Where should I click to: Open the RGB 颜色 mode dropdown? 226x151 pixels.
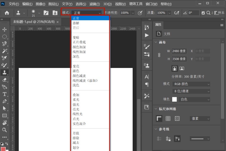pos(191,84)
